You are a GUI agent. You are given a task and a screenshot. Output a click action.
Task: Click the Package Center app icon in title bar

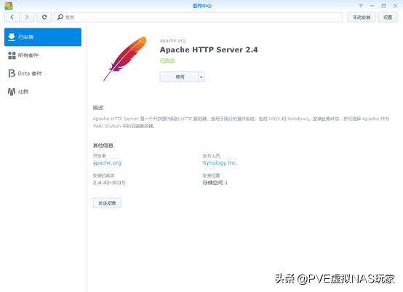click(9, 6)
